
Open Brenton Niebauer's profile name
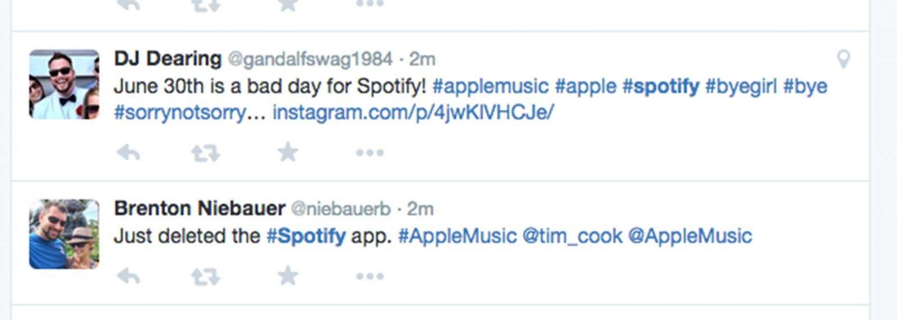(200, 208)
